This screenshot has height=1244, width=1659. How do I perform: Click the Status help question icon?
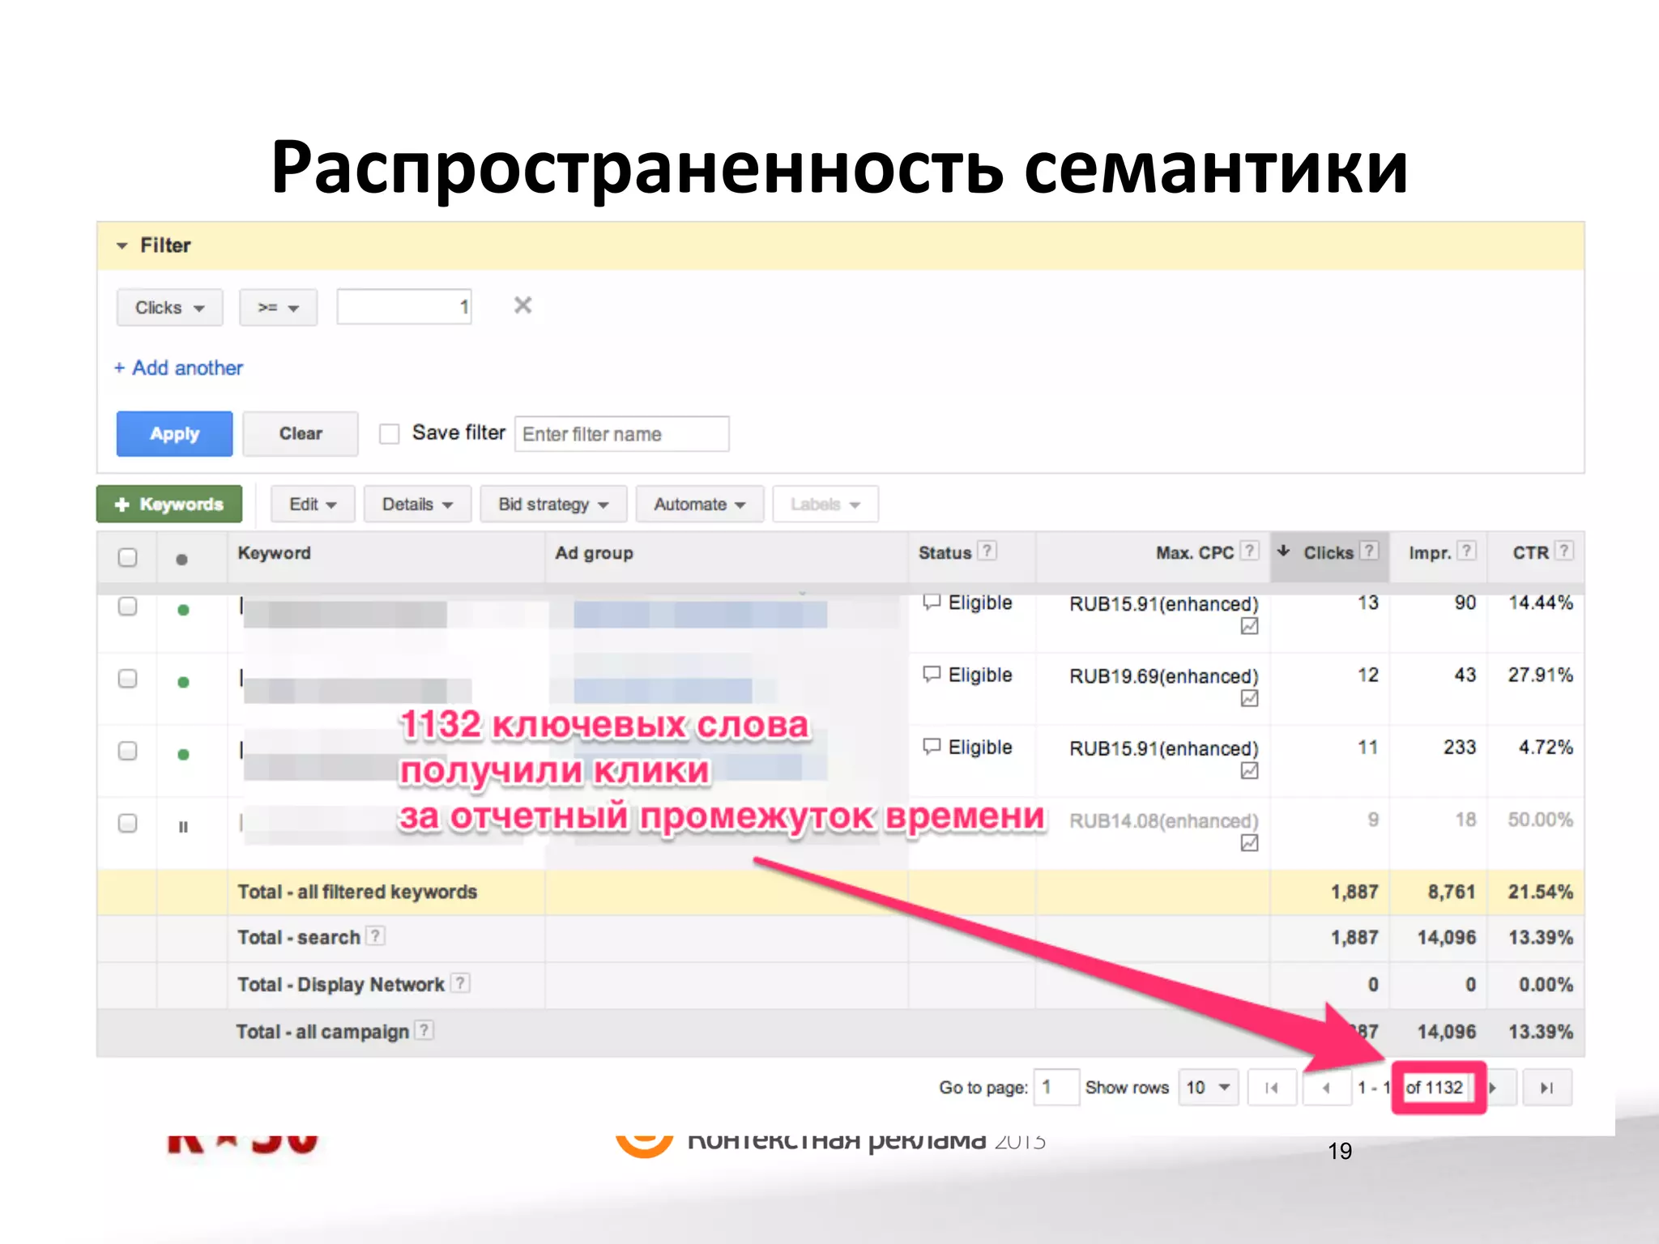pyautogui.click(x=987, y=551)
